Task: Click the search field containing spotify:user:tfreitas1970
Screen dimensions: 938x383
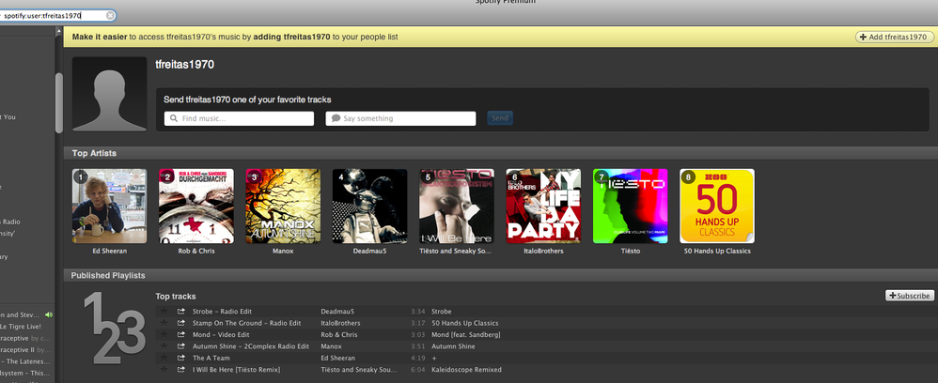Action: (x=55, y=16)
